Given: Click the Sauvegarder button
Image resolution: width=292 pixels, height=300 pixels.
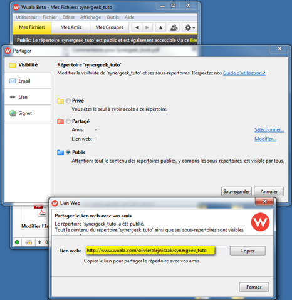Looking at the screenshot, I should 236,191.
